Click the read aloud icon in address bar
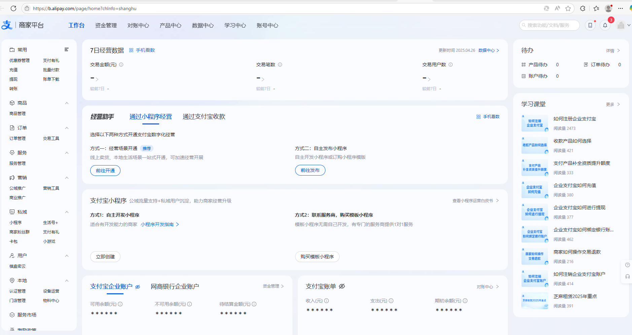632x335 pixels. point(557,8)
